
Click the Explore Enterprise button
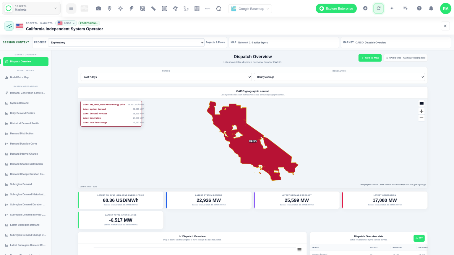click(x=336, y=9)
